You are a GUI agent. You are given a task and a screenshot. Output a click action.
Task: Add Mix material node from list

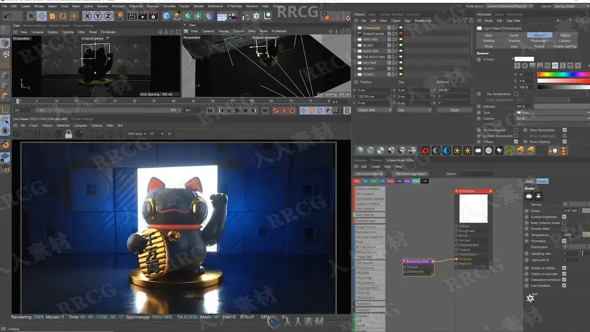tap(369, 194)
